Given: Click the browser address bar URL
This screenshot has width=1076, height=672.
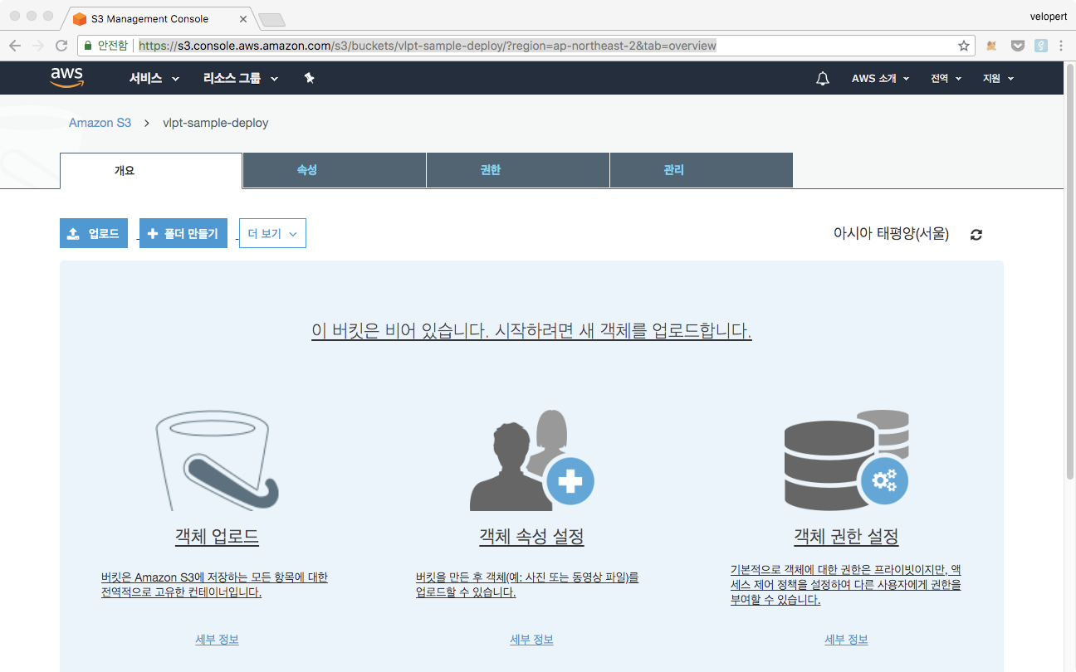Looking at the screenshot, I should coord(428,46).
